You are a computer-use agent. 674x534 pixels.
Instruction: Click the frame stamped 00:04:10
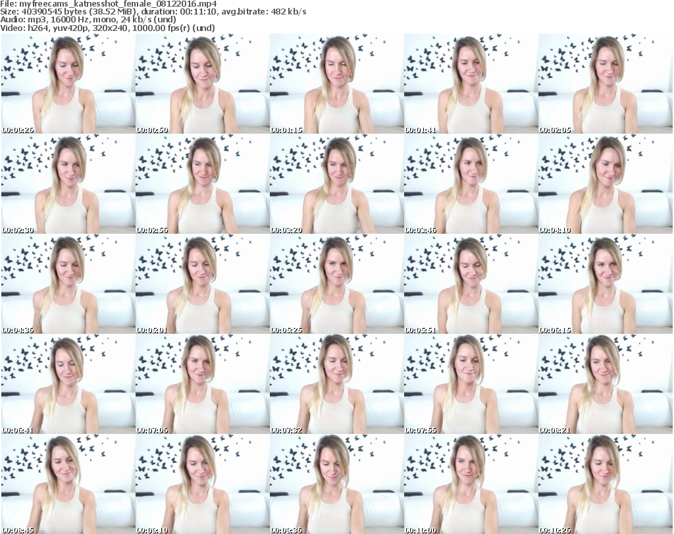pos(606,184)
